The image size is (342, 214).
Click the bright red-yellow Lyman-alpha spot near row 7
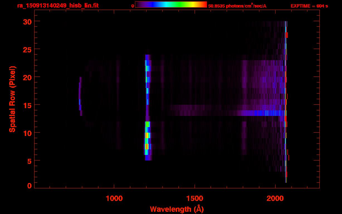(147, 146)
